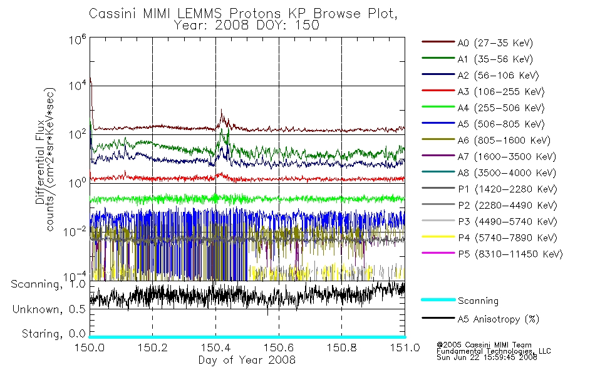Click the Scanning, 1.0 axis label
The width and height of the screenshot is (595, 375).
pos(48,284)
